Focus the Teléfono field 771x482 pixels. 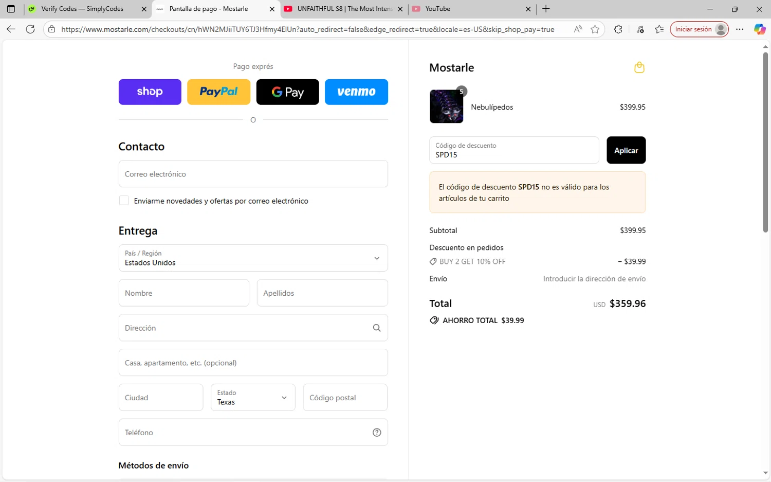pos(253,433)
